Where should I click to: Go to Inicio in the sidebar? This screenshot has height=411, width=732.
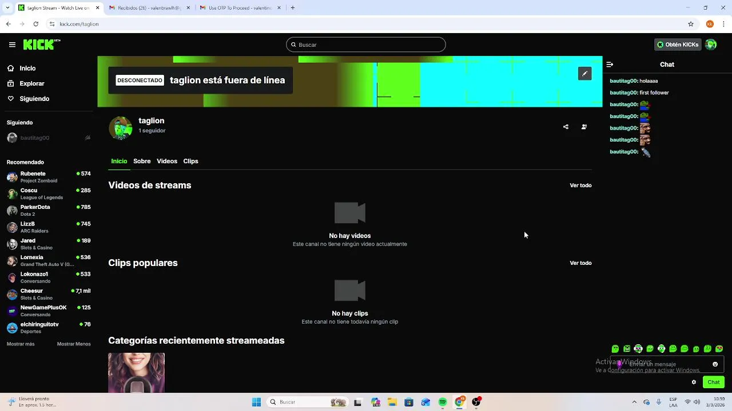click(x=27, y=68)
